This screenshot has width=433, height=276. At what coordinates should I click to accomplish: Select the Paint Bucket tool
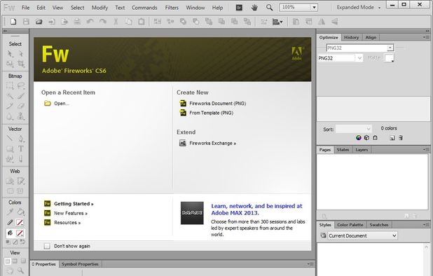[21, 212]
